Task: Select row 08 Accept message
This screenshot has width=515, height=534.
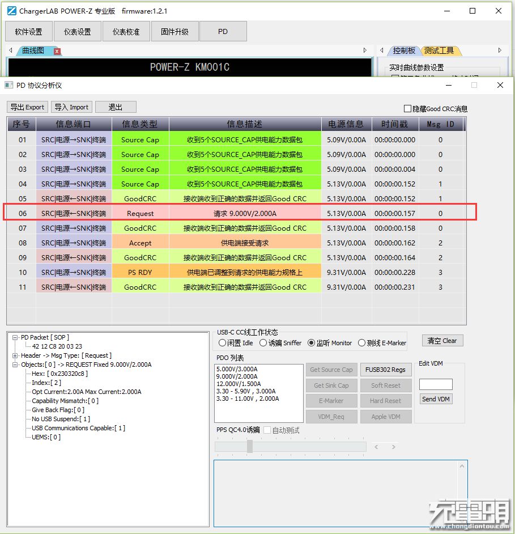Action: coord(237,243)
